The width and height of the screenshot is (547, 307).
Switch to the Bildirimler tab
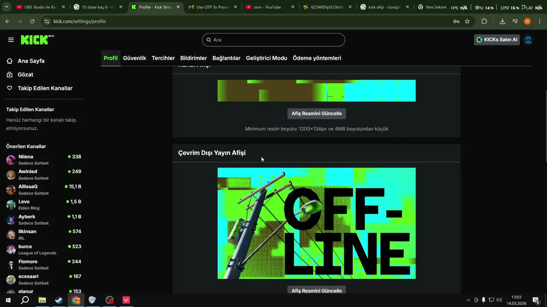pyautogui.click(x=194, y=58)
